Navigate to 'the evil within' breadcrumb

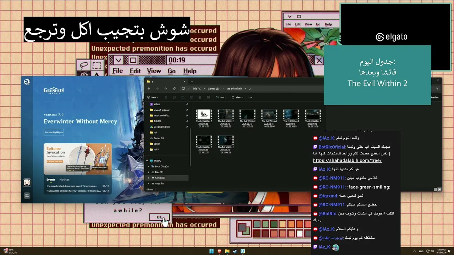click(x=234, y=89)
